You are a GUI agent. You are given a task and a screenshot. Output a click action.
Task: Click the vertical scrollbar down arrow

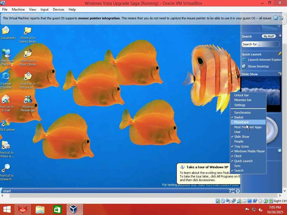[x=285, y=191]
